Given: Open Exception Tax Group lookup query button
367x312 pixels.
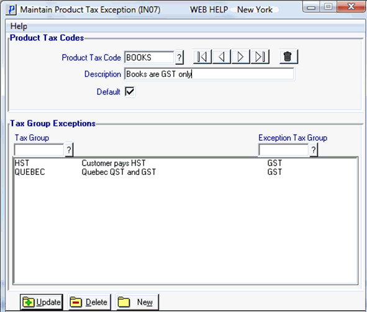Looking at the screenshot, I should (x=314, y=149).
